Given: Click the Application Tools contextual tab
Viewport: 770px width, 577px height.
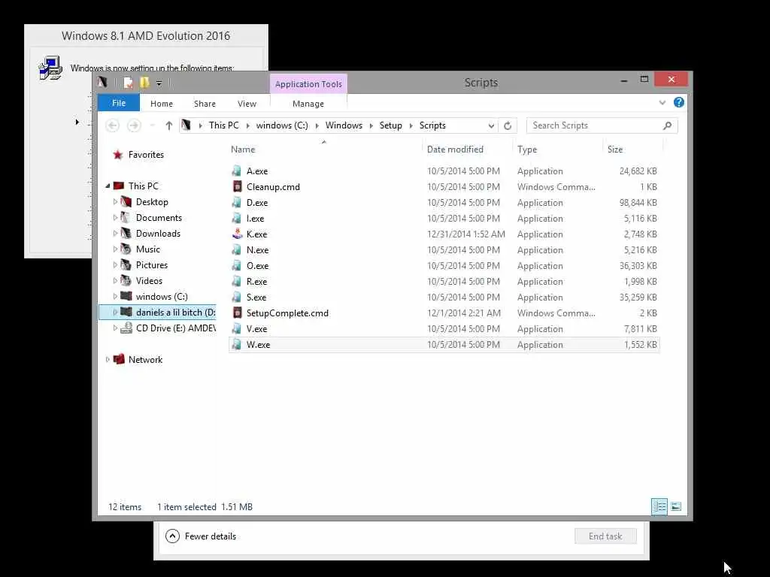Looking at the screenshot, I should [308, 84].
